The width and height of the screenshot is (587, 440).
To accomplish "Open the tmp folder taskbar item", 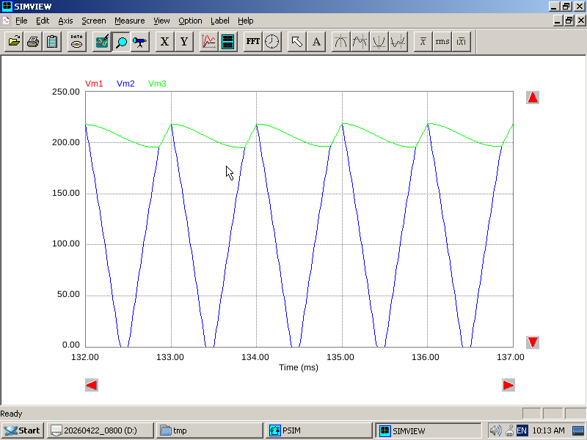I will click(210, 430).
